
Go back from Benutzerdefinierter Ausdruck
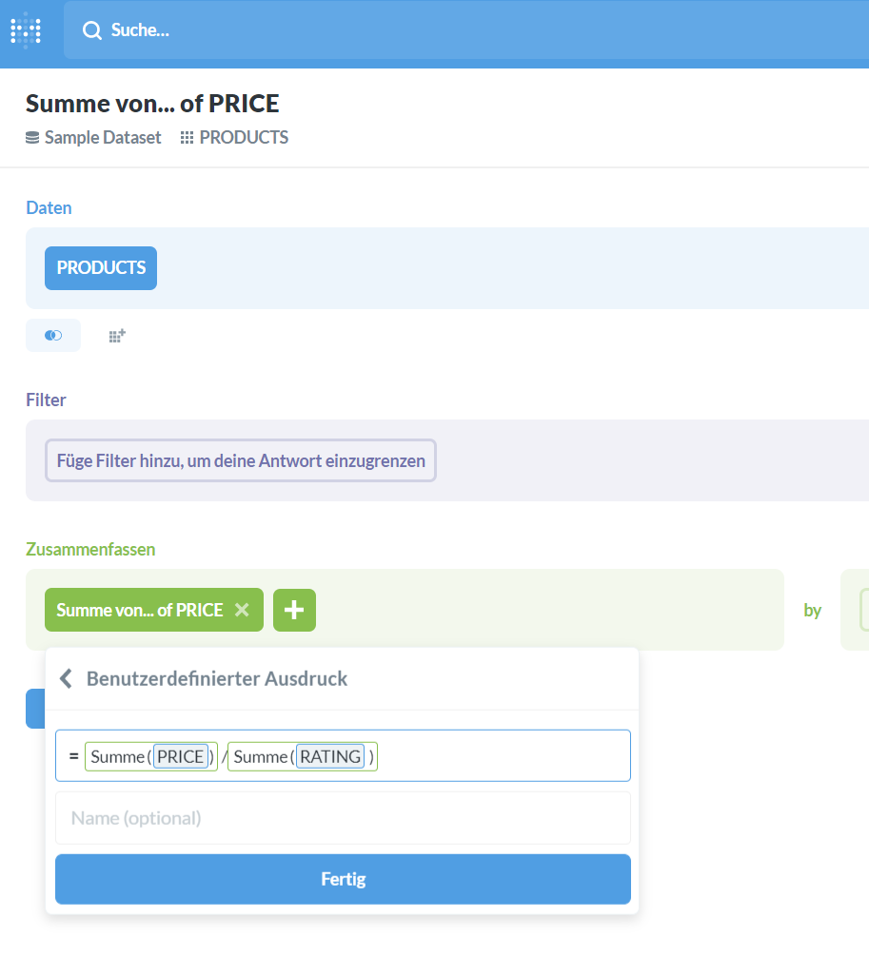point(66,678)
